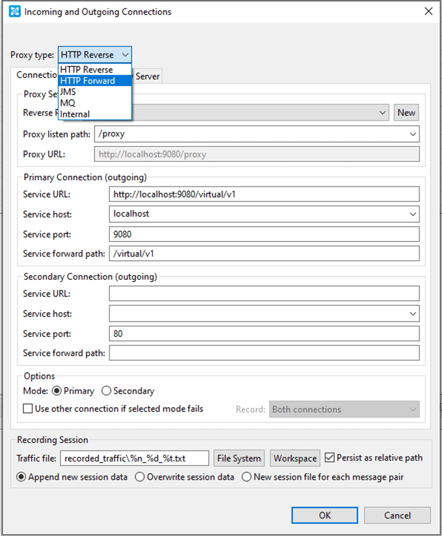Select 'New session file for each message pair'
Screen dimensions: 442x536
click(247, 477)
